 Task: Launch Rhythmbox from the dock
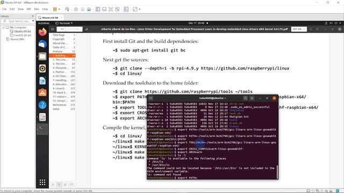pos(42,69)
